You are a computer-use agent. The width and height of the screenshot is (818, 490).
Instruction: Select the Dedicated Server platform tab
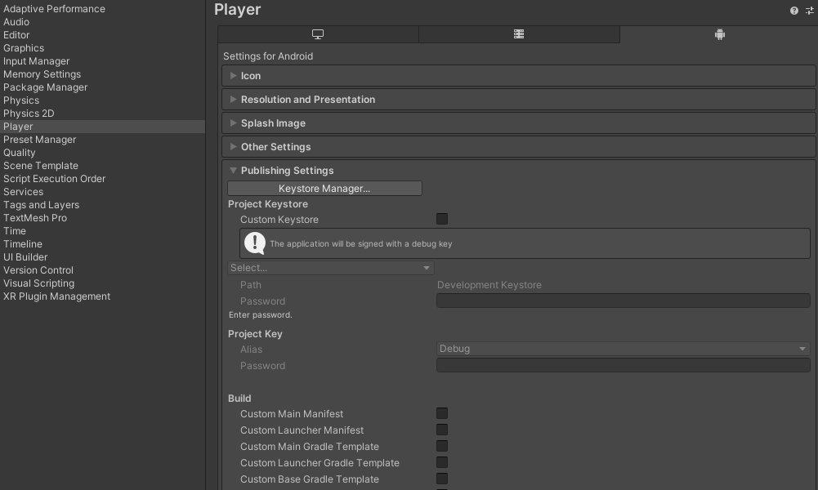click(x=519, y=34)
